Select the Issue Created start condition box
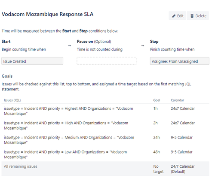The width and height of the screenshot is (215, 178). (x=32, y=61)
